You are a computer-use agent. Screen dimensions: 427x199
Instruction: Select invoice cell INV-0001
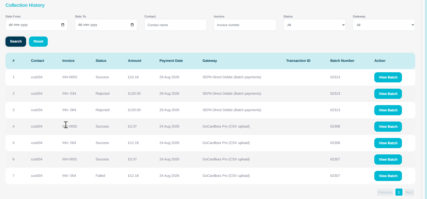(70, 159)
